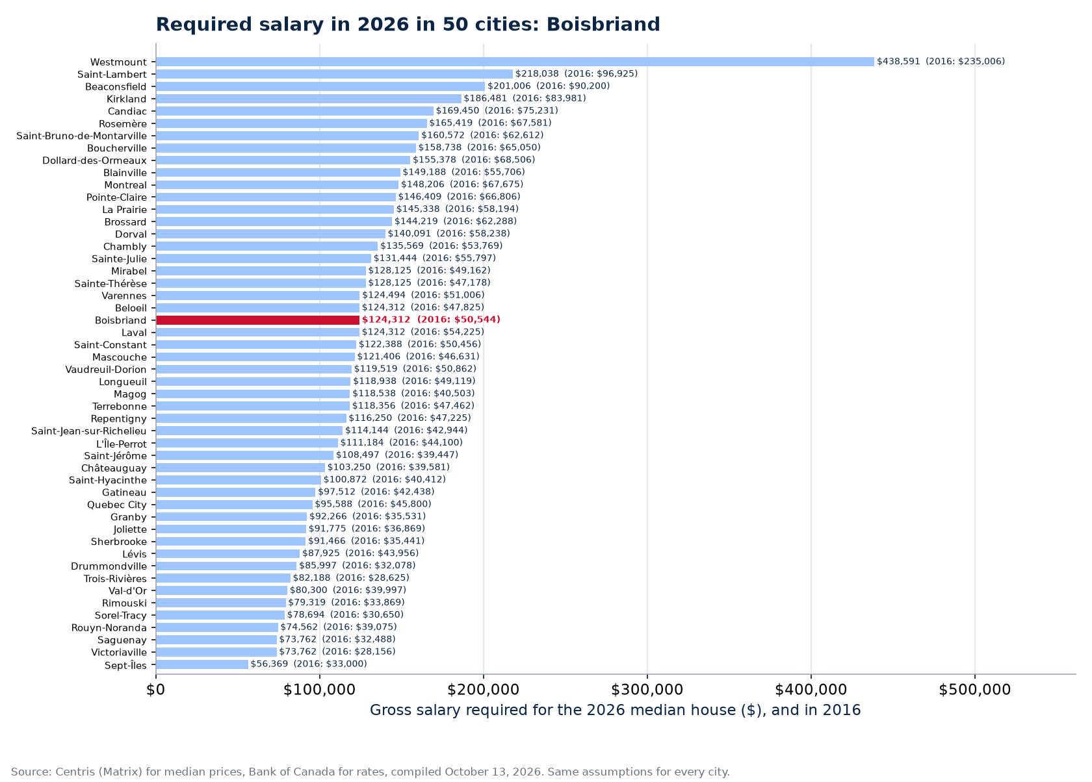Image resolution: width=1092 pixels, height=782 pixels.
Task: Click the '$169,450 (2016: $75,231)' Candiac value
Action: (497, 110)
